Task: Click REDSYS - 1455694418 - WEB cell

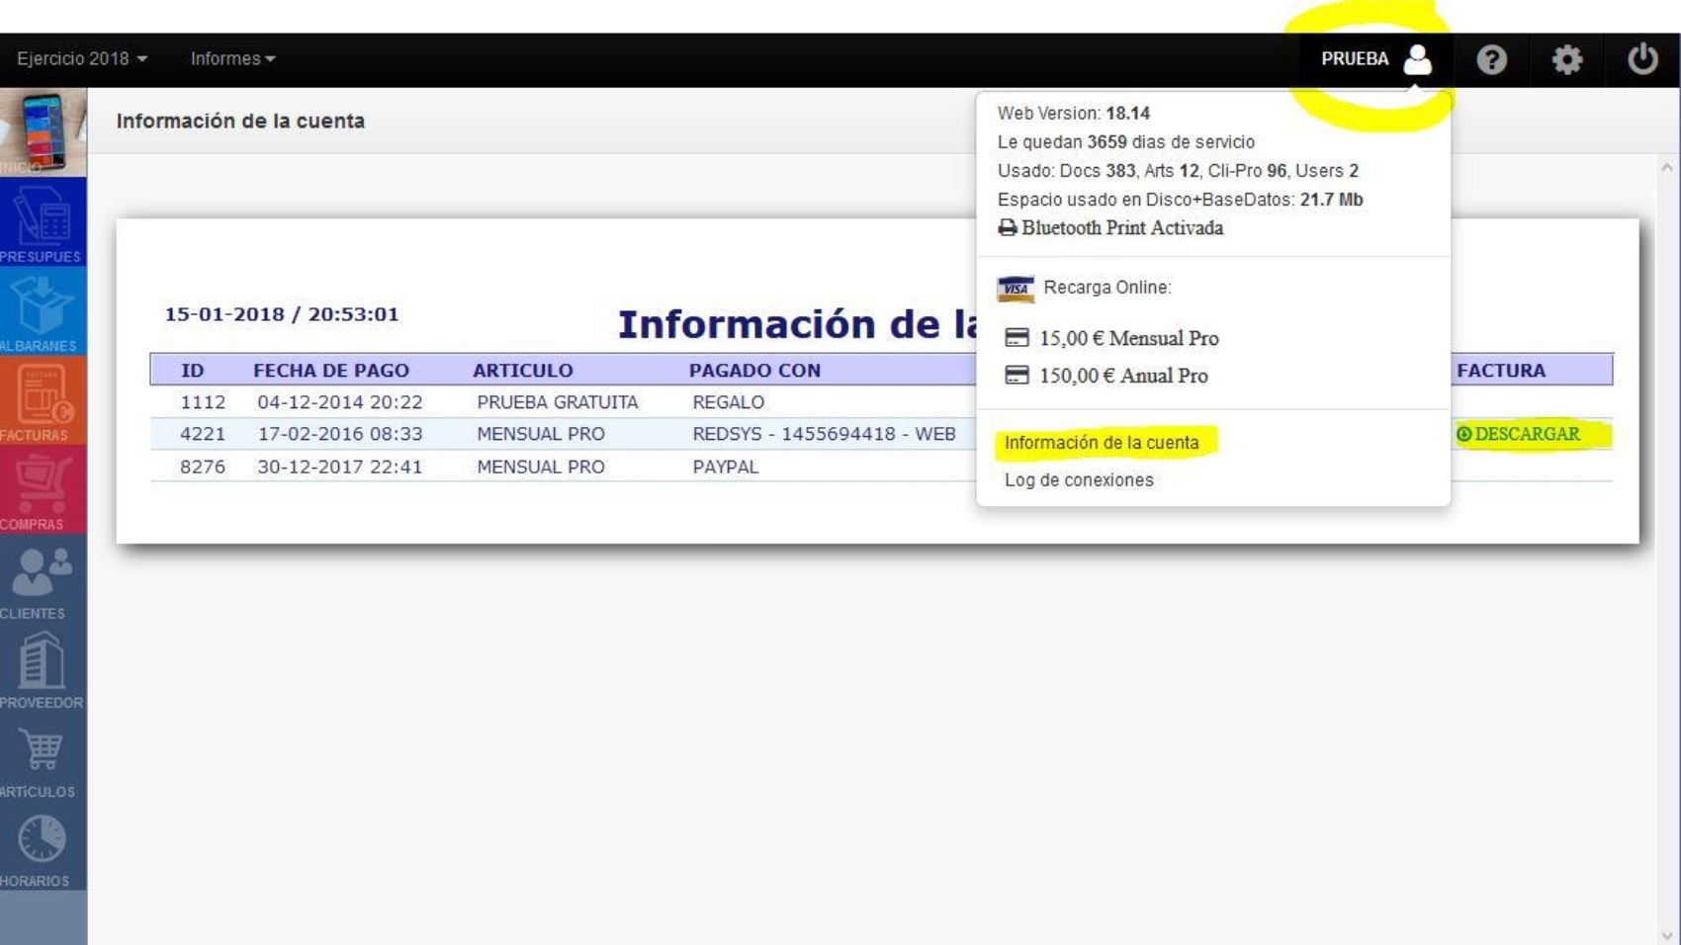Action: tap(824, 434)
